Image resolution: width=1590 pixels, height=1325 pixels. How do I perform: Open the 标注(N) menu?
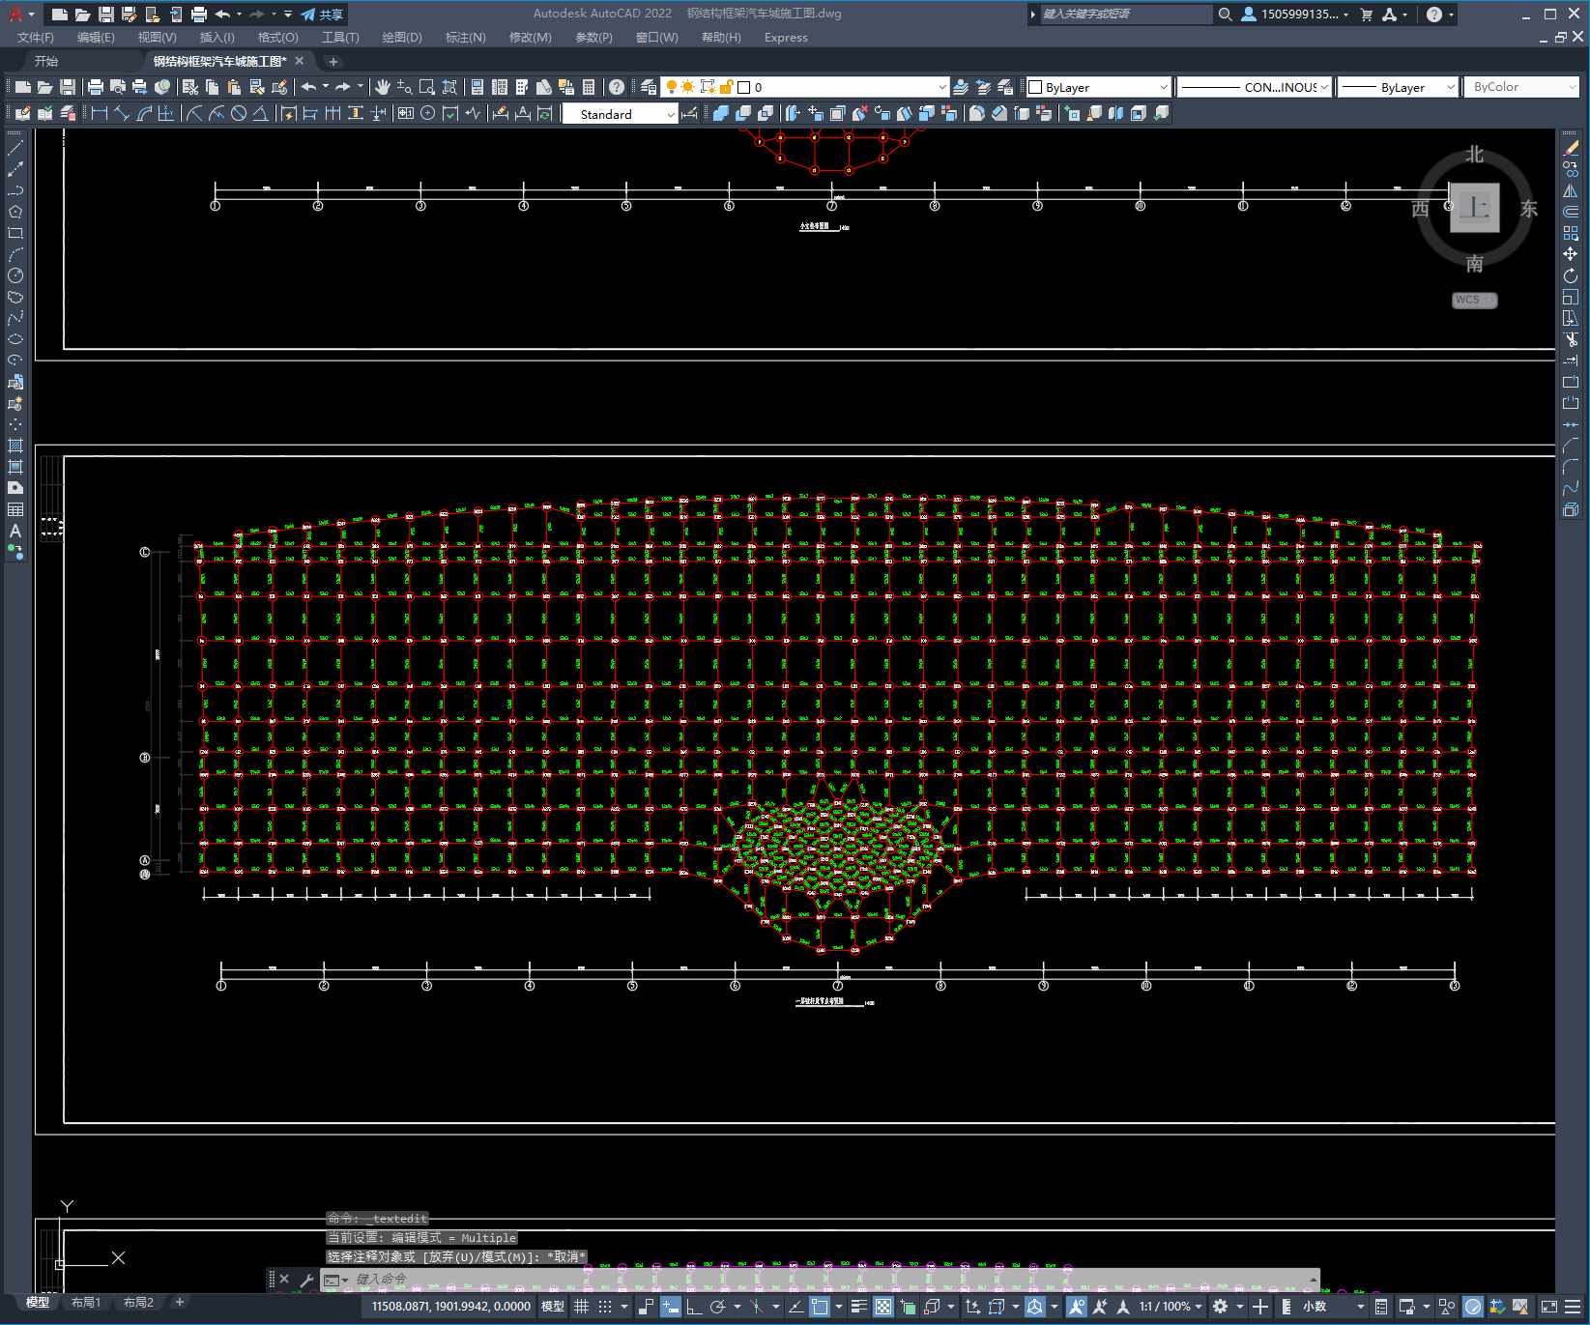[465, 38]
